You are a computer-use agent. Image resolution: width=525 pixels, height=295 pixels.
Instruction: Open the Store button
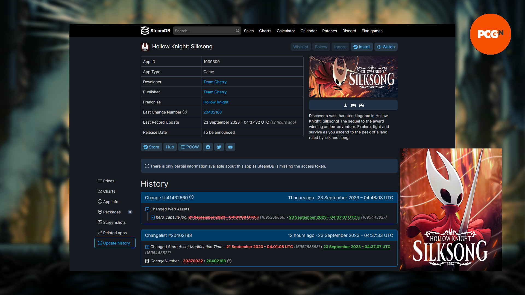click(151, 147)
